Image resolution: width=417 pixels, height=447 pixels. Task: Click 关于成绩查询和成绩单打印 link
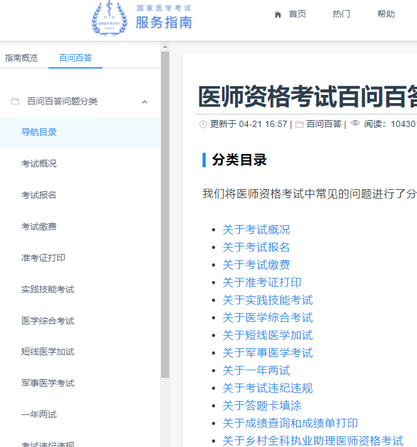290,423
